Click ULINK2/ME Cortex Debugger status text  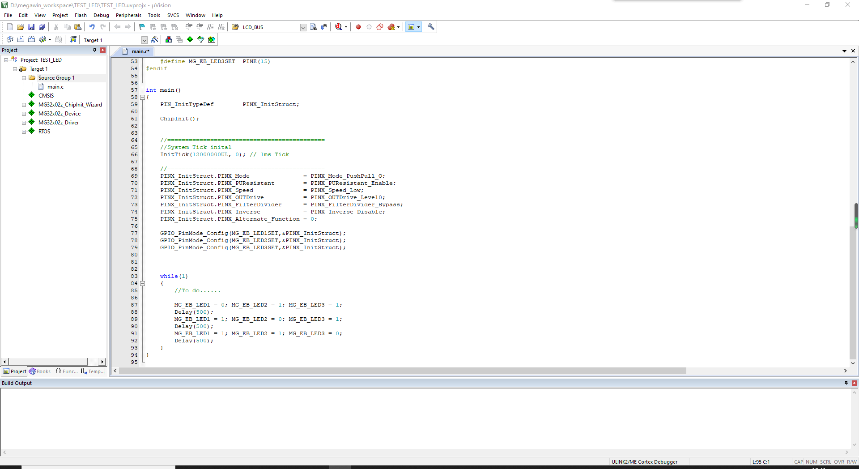pyautogui.click(x=644, y=462)
